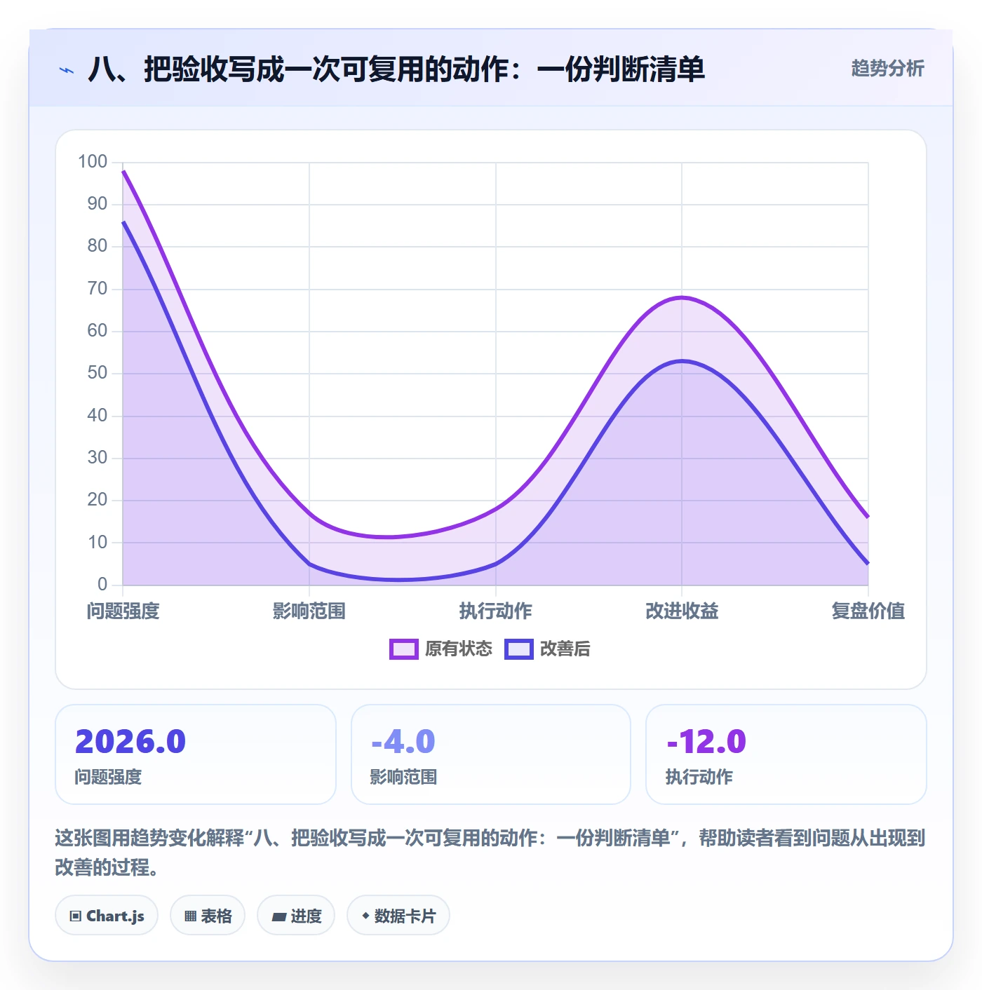Screen dimensions: 982x990
Task: Toggle the 原有状态 legend swatch
Action: click(x=403, y=649)
